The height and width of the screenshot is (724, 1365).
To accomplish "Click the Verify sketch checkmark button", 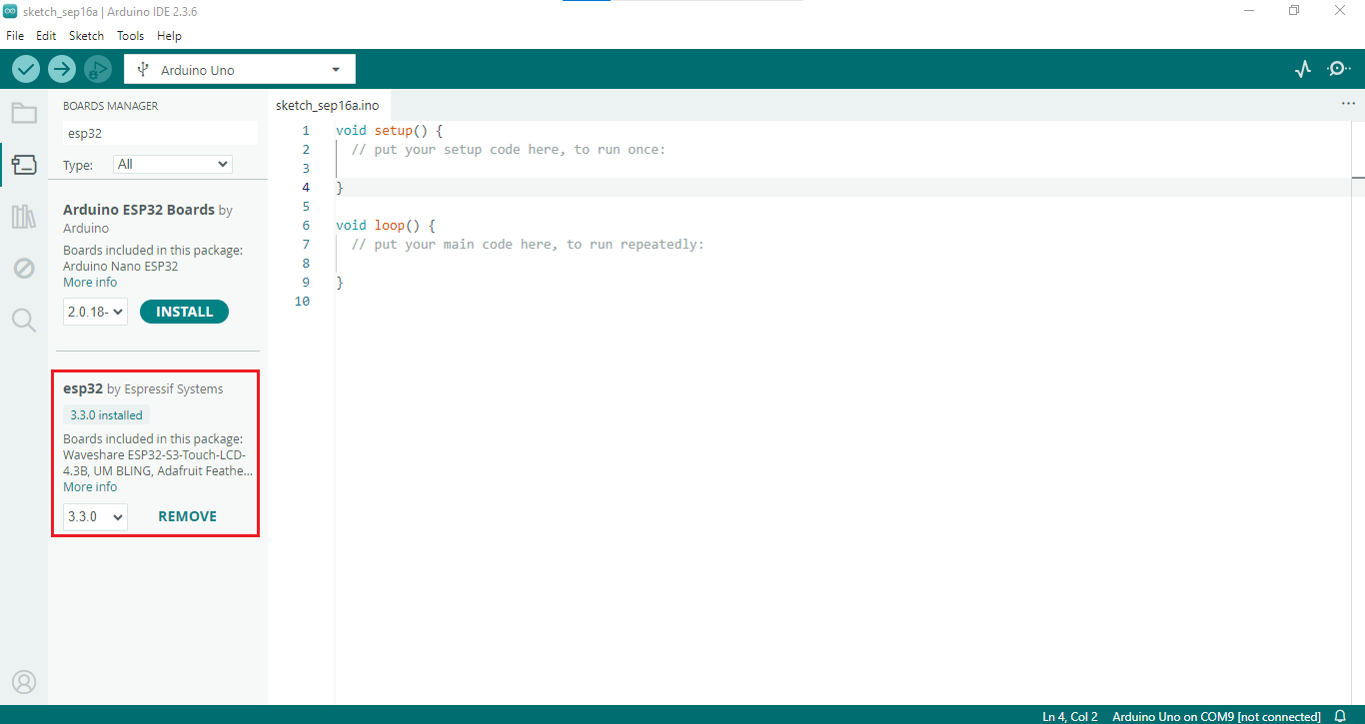I will [26, 69].
